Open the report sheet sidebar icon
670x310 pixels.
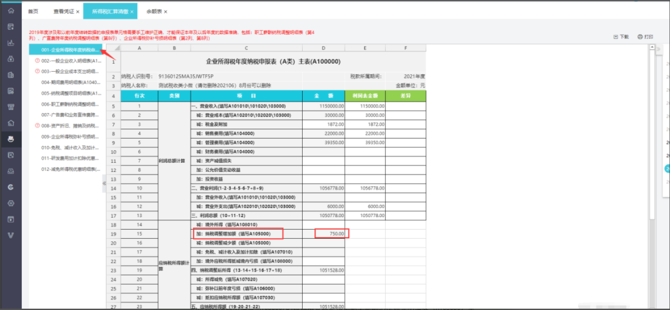point(11,91)
